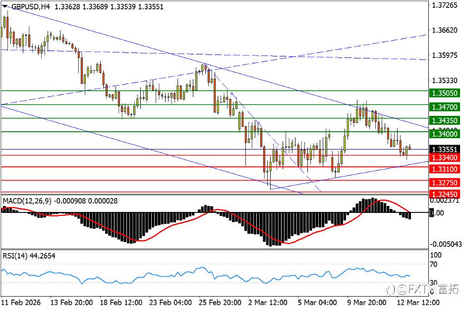
Task: Select the 1.33100 red support label
Action: tap(445, 169)
